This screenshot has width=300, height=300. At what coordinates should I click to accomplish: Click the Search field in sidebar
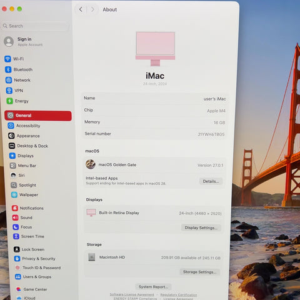[x=35, y=26]
